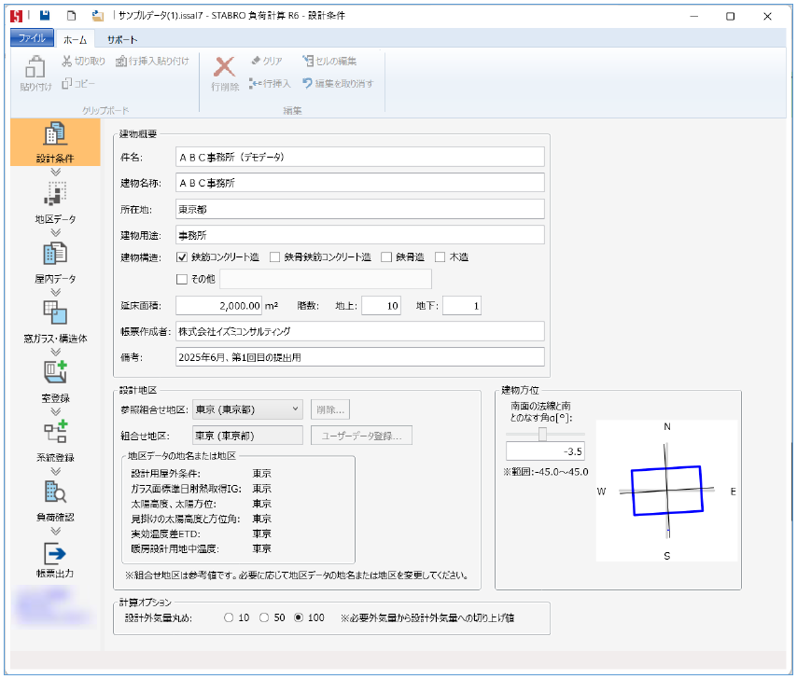This screenshot has width=797, height=679.
Task: Select the 50 rounding radio button
Action: point(264,617)
